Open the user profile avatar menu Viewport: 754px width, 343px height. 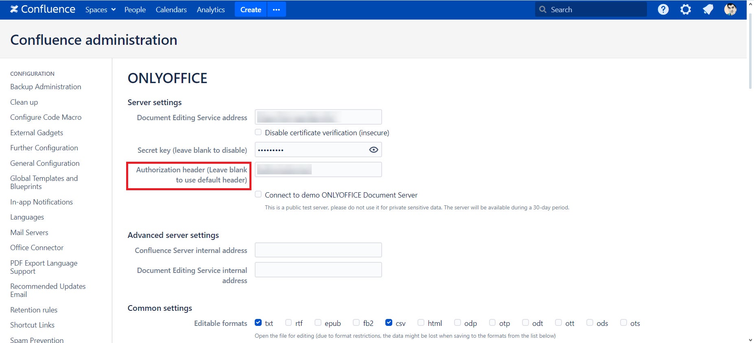(730, 9)
